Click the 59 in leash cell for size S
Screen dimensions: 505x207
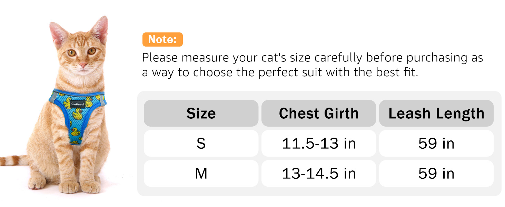point(436,143)
